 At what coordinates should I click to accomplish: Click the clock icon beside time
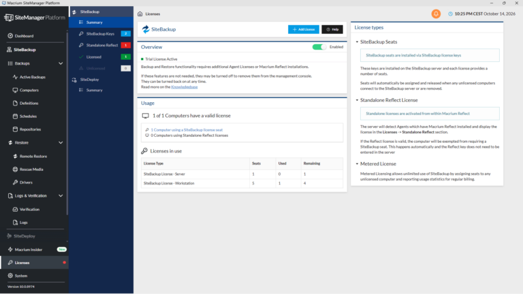[x=450, y=14]
